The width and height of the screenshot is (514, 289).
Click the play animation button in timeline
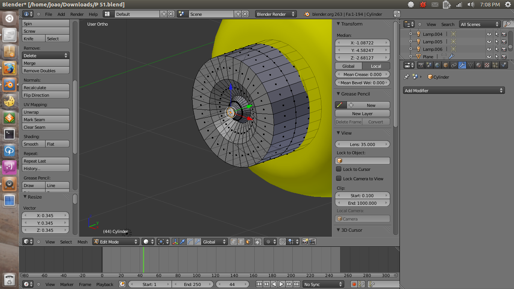tap(281, 284)
